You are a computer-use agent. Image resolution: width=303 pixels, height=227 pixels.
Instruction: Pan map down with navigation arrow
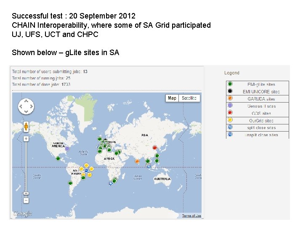click(x=26, y=112)
